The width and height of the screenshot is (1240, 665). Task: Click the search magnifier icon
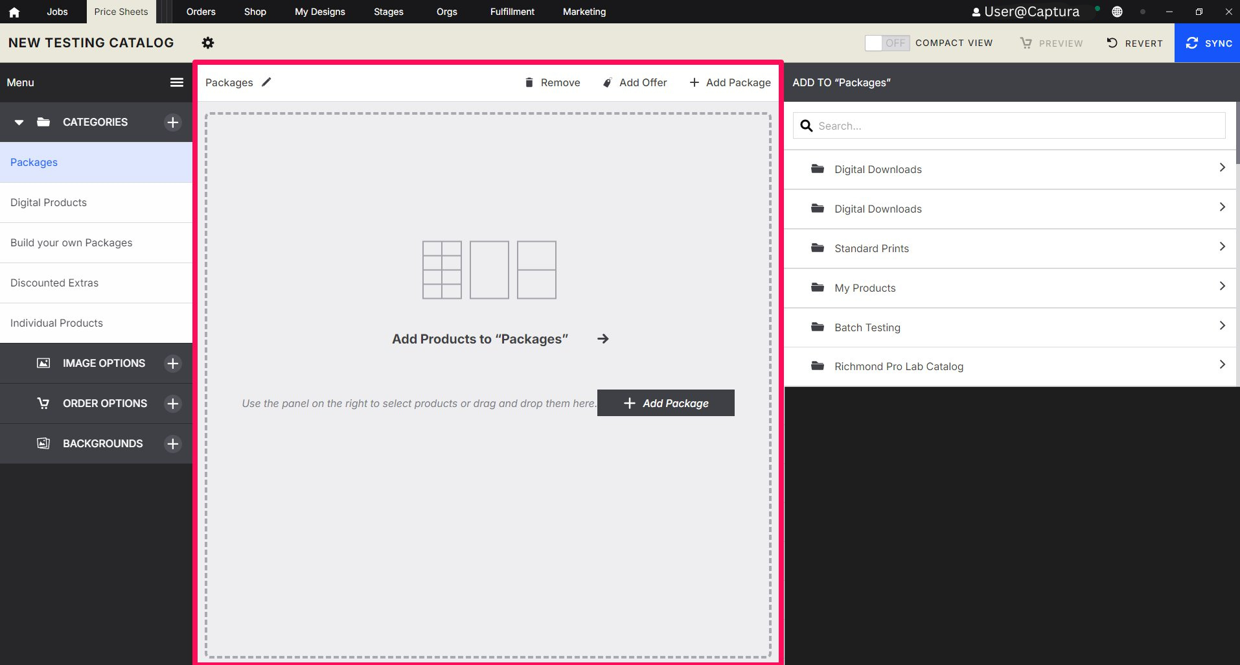807,126
